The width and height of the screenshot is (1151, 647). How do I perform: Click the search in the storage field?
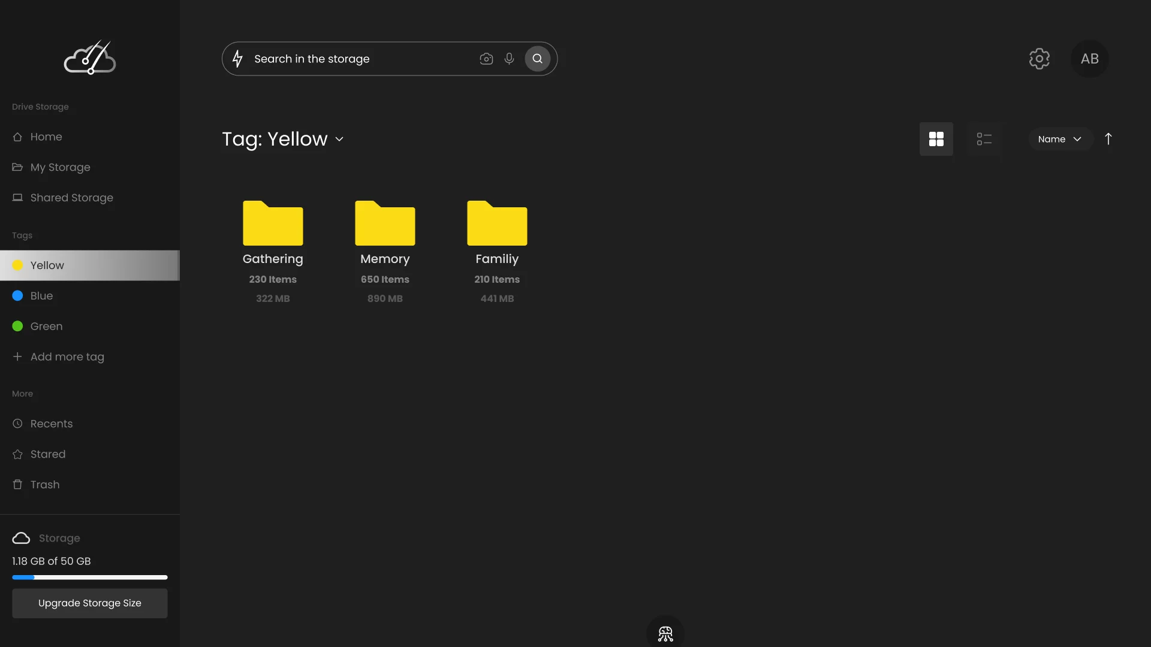(x=390, y=59)
